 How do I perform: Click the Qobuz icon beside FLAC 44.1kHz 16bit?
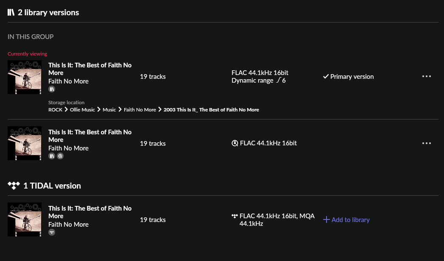[235, 143]
